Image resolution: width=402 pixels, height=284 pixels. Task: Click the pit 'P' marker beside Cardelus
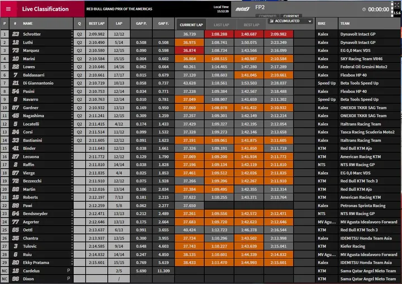click(x=69, y=271)
